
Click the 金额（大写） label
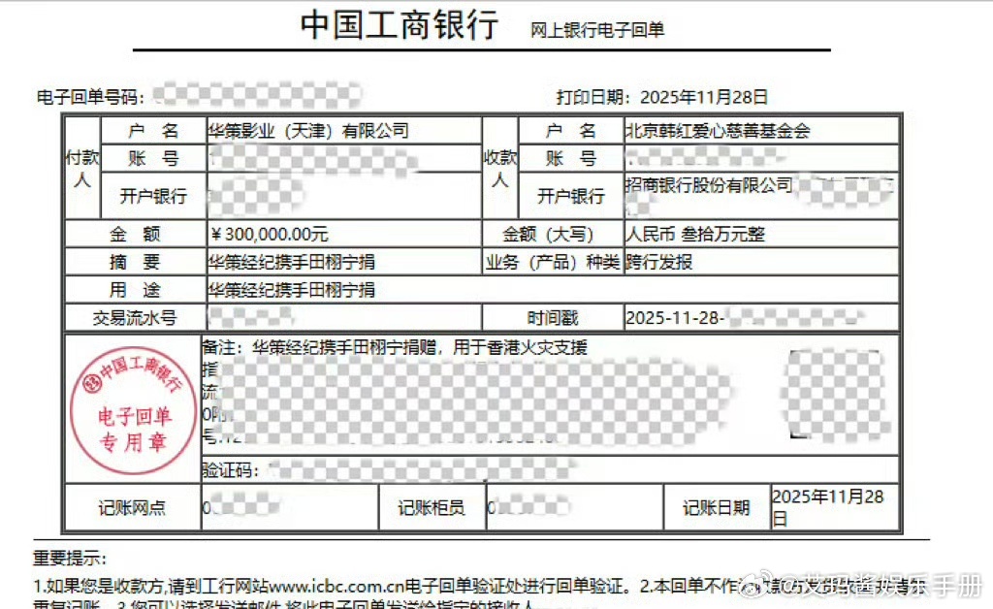(x=548, y=235)
